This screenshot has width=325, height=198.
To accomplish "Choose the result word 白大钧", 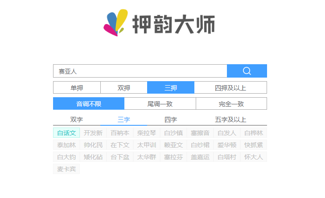I will pos(66,157).
